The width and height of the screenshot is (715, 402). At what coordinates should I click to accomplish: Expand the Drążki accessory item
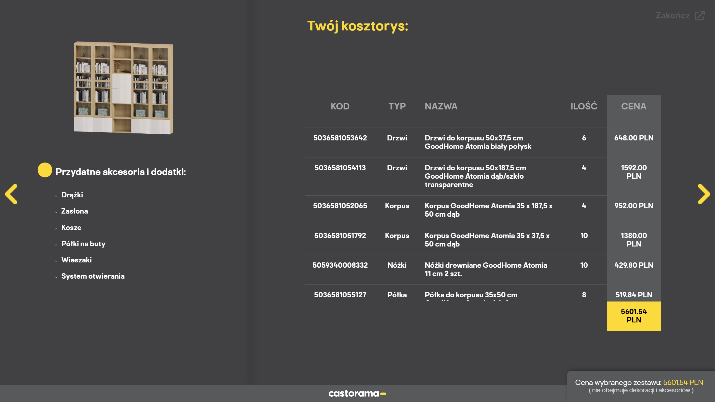click(x=72, y=195)
